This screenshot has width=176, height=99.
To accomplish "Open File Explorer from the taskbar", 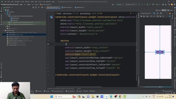I will (93, 97).
